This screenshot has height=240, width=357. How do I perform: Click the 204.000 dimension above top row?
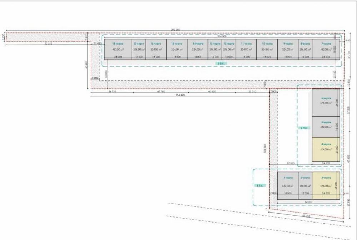point(222,36)
